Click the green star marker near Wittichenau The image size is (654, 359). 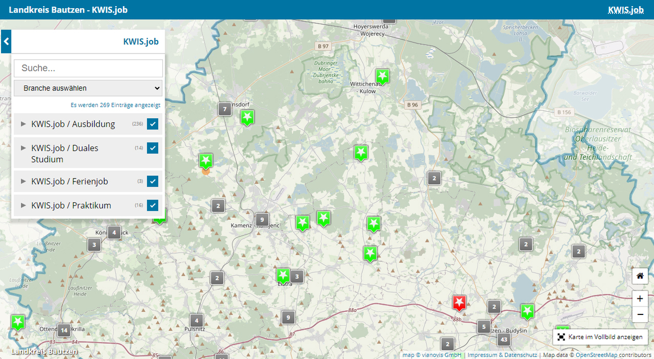[383, 77]
